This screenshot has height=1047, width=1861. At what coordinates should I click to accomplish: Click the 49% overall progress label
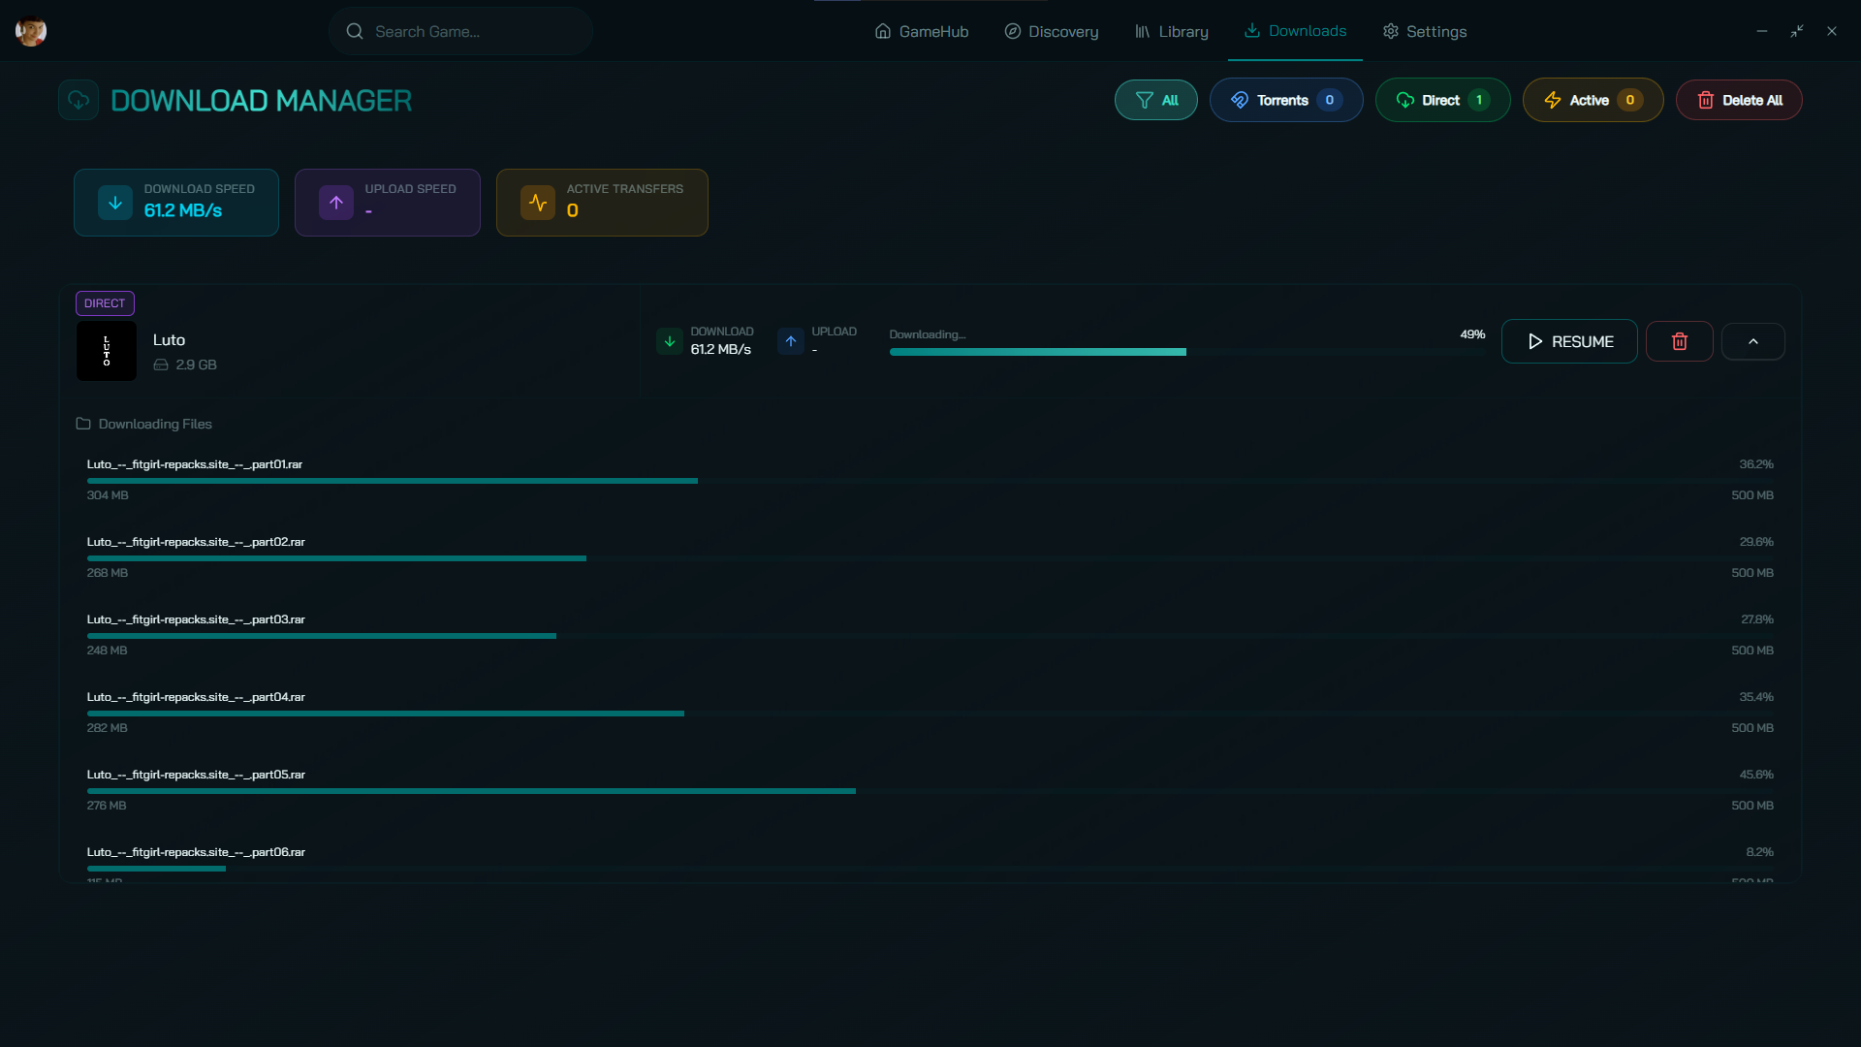[1472, 334]
